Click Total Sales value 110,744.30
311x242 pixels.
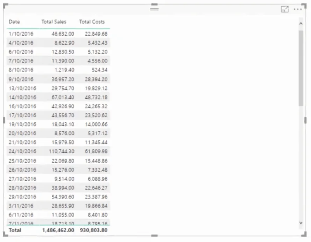pos(61,151)
